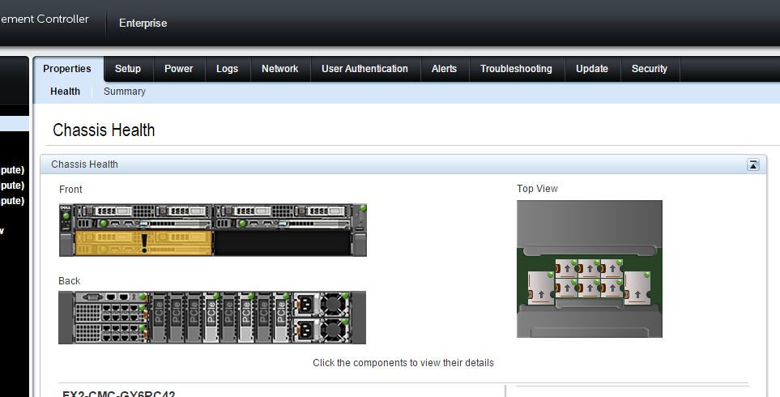Select the large left fan in Top View
The height and width of the screenshot is (397, 780).
[541, 288]
